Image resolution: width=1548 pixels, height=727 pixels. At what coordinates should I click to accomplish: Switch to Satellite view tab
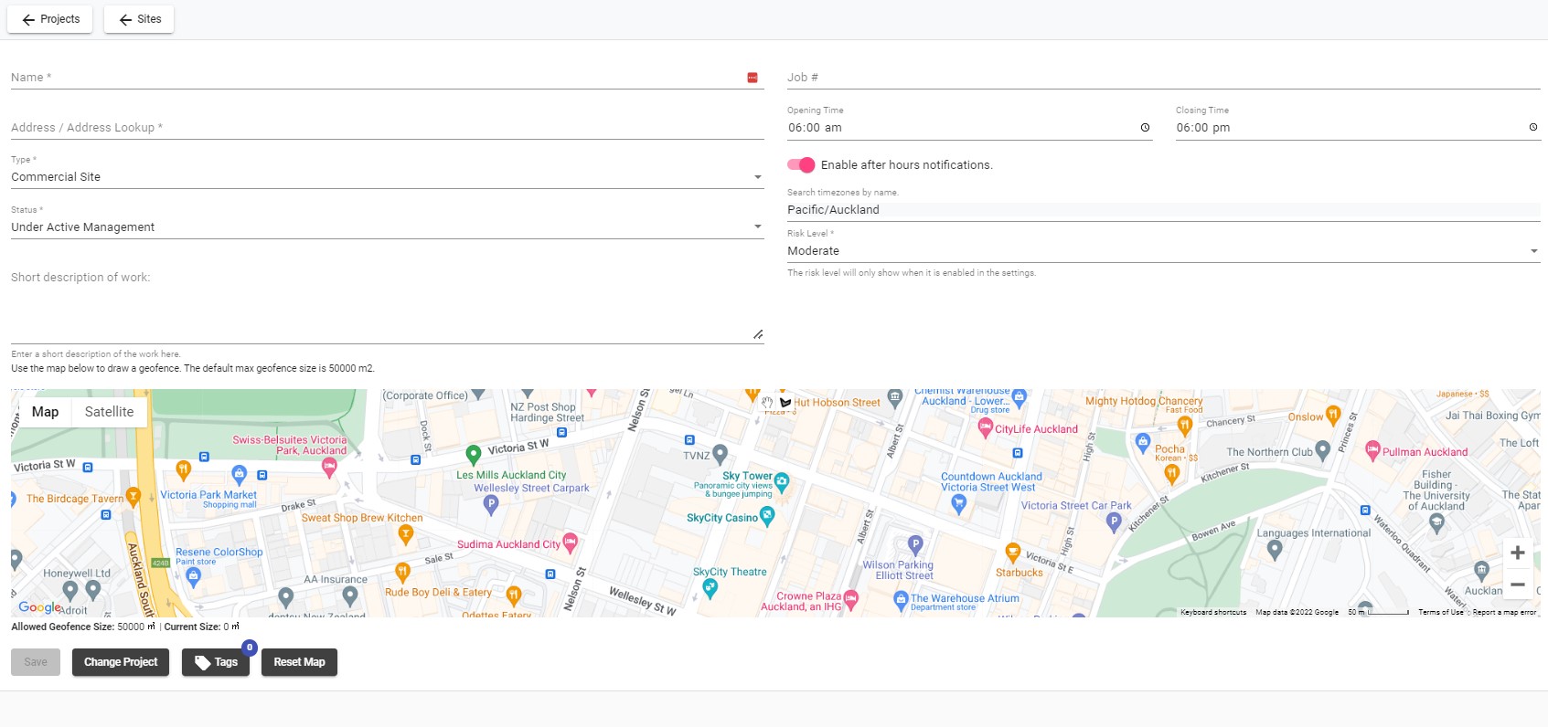[x=109, y=412]
